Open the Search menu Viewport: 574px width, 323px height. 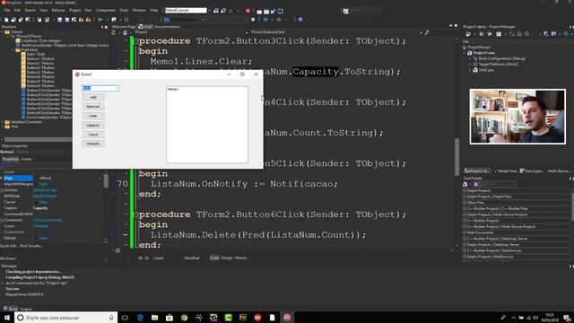point(30,10)
